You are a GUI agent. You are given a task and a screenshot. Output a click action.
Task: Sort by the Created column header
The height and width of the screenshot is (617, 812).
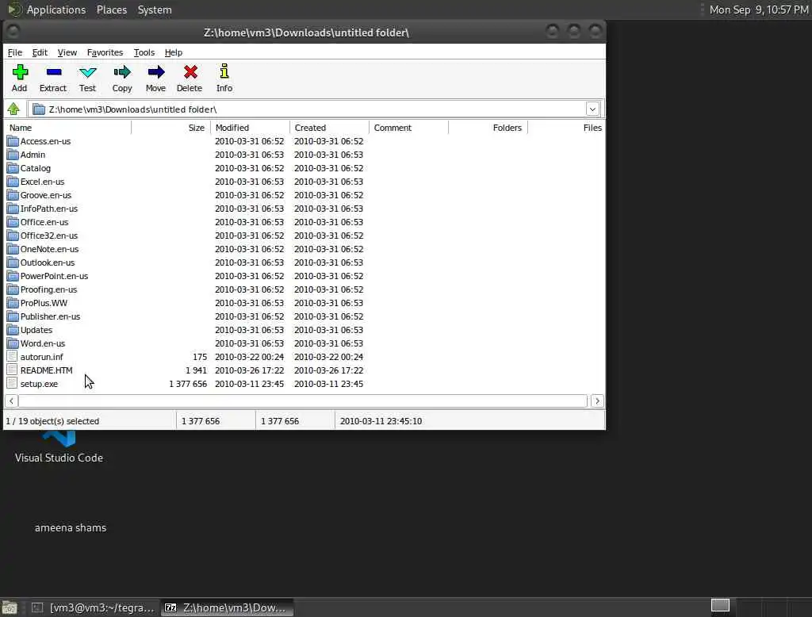[329, 128]
